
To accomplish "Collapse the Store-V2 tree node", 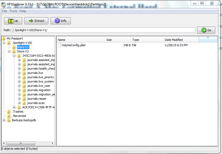I will coord(9,51).
